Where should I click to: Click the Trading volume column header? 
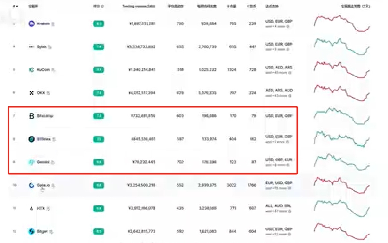pyautogui.click(x=139, y=6)
